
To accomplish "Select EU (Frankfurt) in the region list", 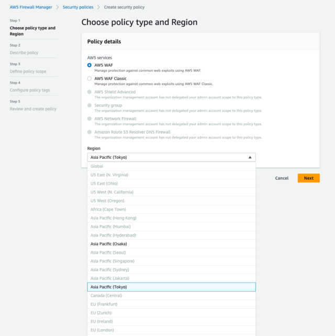I will [x=171, y=304].
